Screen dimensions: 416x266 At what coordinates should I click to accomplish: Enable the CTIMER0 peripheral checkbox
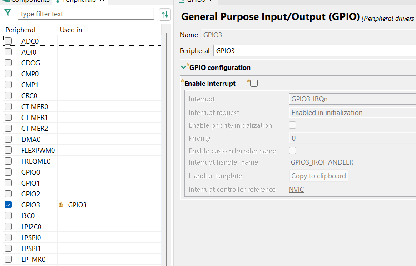(x=8, y=107)
